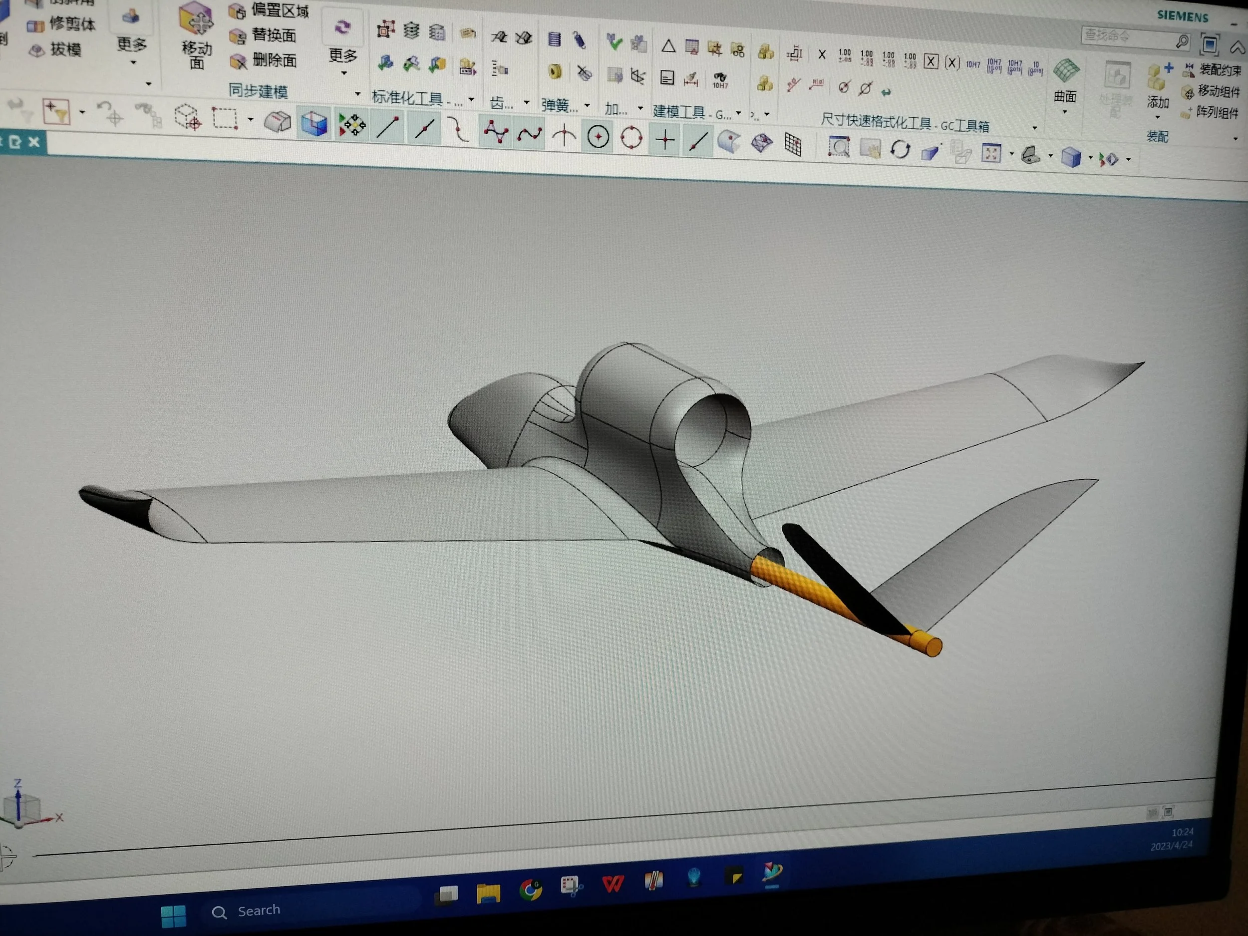Toggle the midpoint snap option
Image resolution: width=1248 pixels, height=936 pixels.
(x=424, y=129)
